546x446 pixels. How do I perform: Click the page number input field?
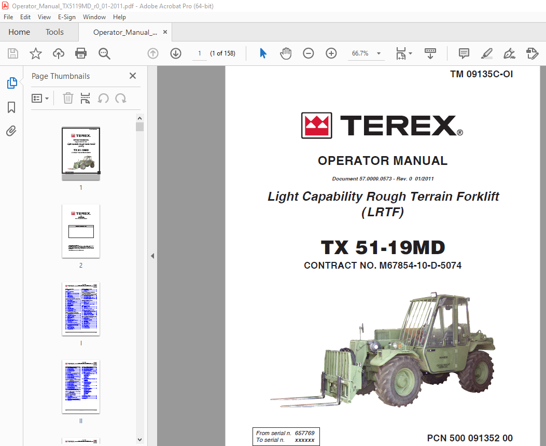[200, 53]
